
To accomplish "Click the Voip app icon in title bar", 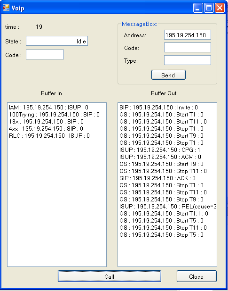I will pyautogui.click(x=6, y=8).
